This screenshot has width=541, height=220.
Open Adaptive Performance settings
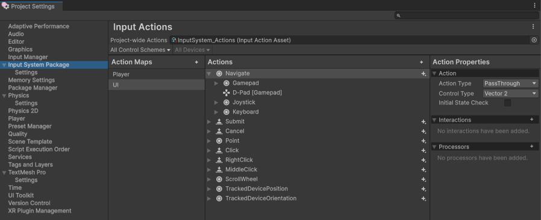point(39,26)
